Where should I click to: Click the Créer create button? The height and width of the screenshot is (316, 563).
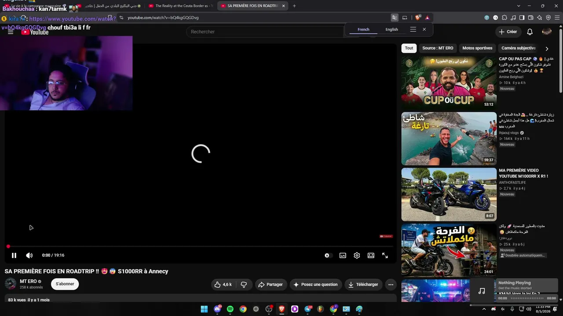tap(508, 32)
